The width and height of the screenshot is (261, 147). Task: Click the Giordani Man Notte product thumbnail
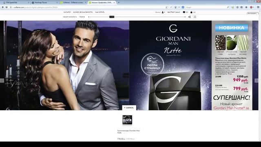click(x=127, y=120)
